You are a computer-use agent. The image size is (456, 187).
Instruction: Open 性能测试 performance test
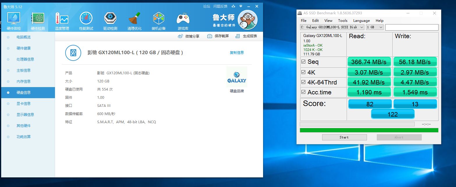tap(86, 21)
